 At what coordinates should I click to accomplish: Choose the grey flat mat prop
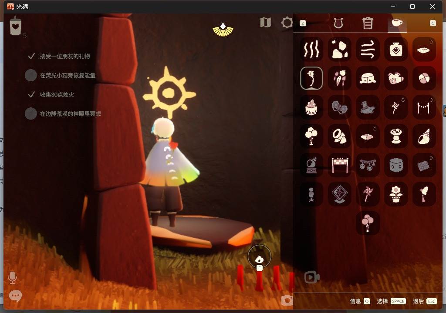click(x=424, y=165)
